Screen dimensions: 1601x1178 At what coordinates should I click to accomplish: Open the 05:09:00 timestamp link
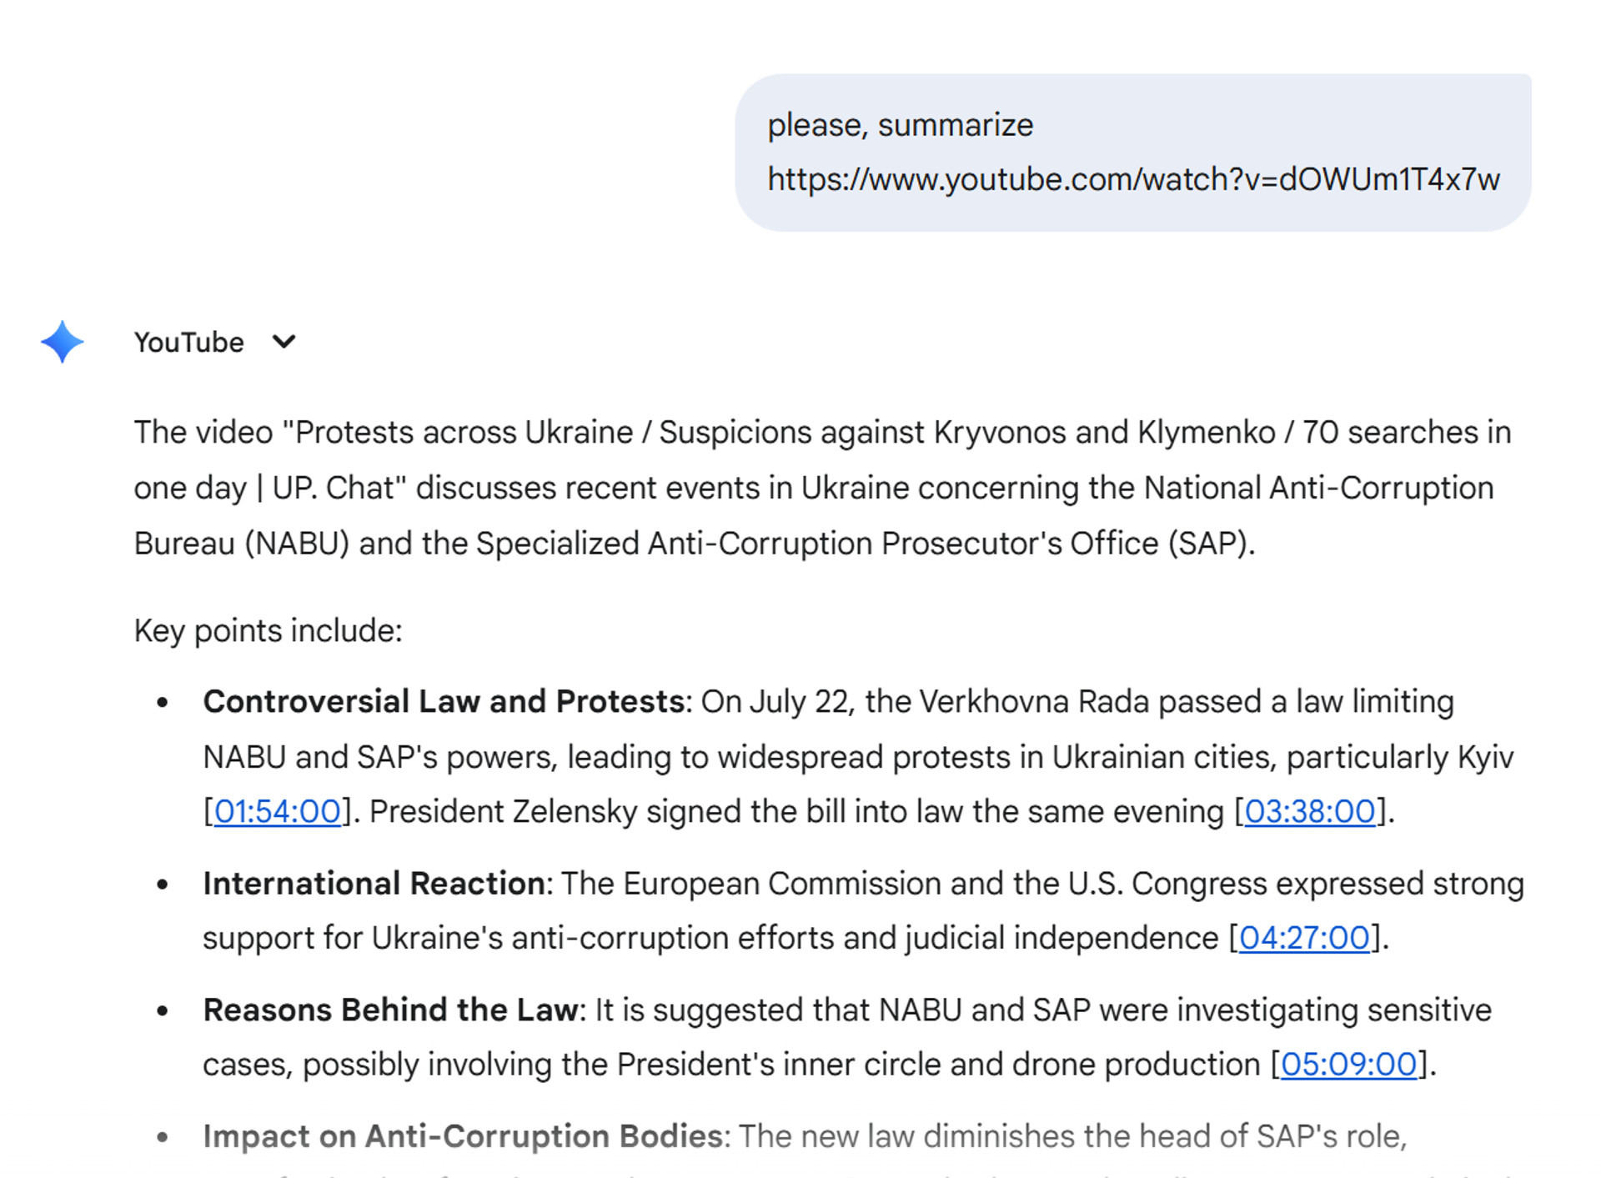click(x=1348, y=1064)
